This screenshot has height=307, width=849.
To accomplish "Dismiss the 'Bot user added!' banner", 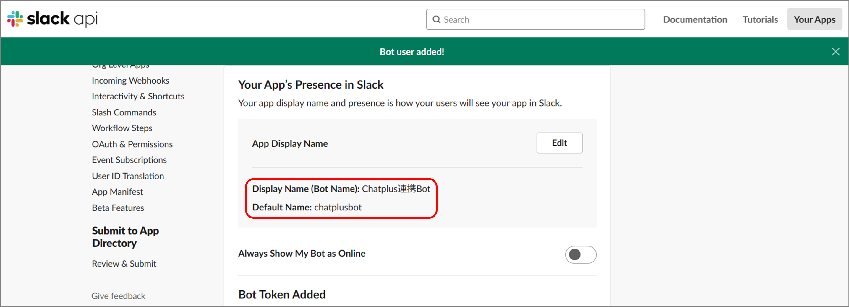I will 835,52.
